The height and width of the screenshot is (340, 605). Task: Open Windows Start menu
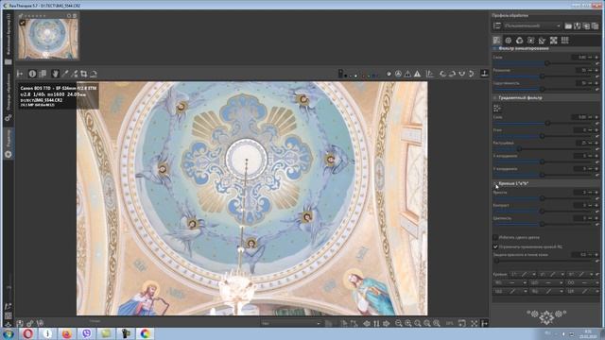8,333
